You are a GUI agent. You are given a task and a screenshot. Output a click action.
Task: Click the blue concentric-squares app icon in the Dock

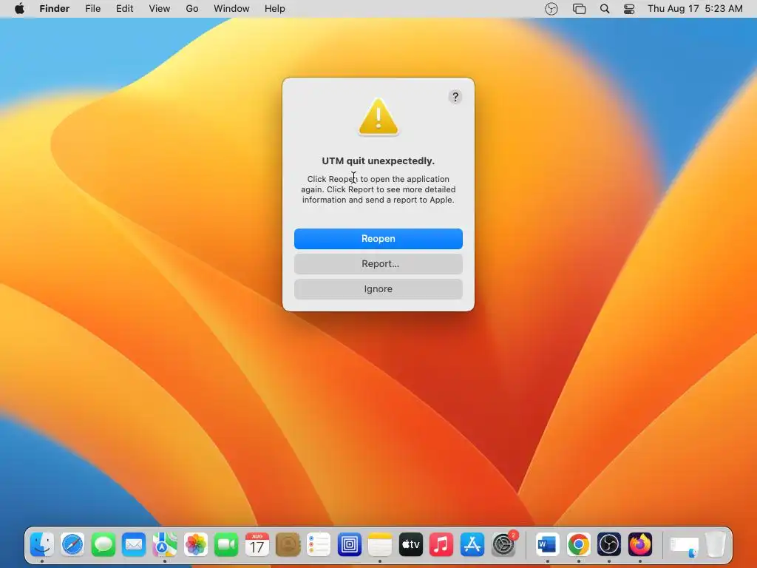pyautogui.click(x=350, y=545)
